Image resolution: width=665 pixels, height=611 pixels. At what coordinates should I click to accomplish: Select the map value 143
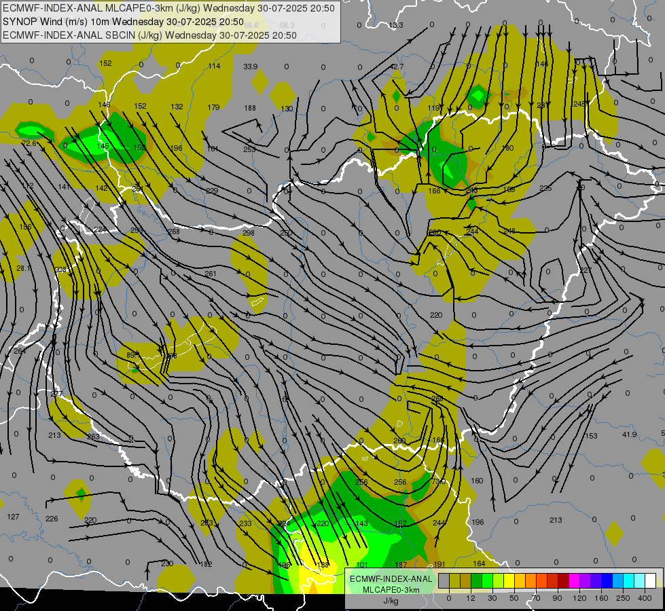[362, 523]
